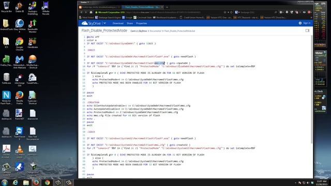
Task: Launch Google Chrome from the desktop icon
Action: tap(20, 44)
